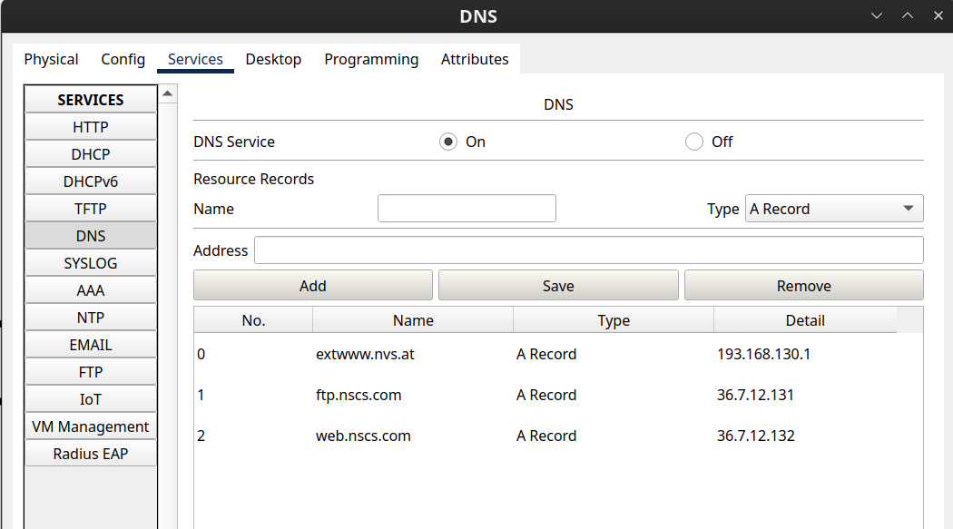Turn the DNS Service on
Viewport: 953px width, 529px height.
click(448, 142)
